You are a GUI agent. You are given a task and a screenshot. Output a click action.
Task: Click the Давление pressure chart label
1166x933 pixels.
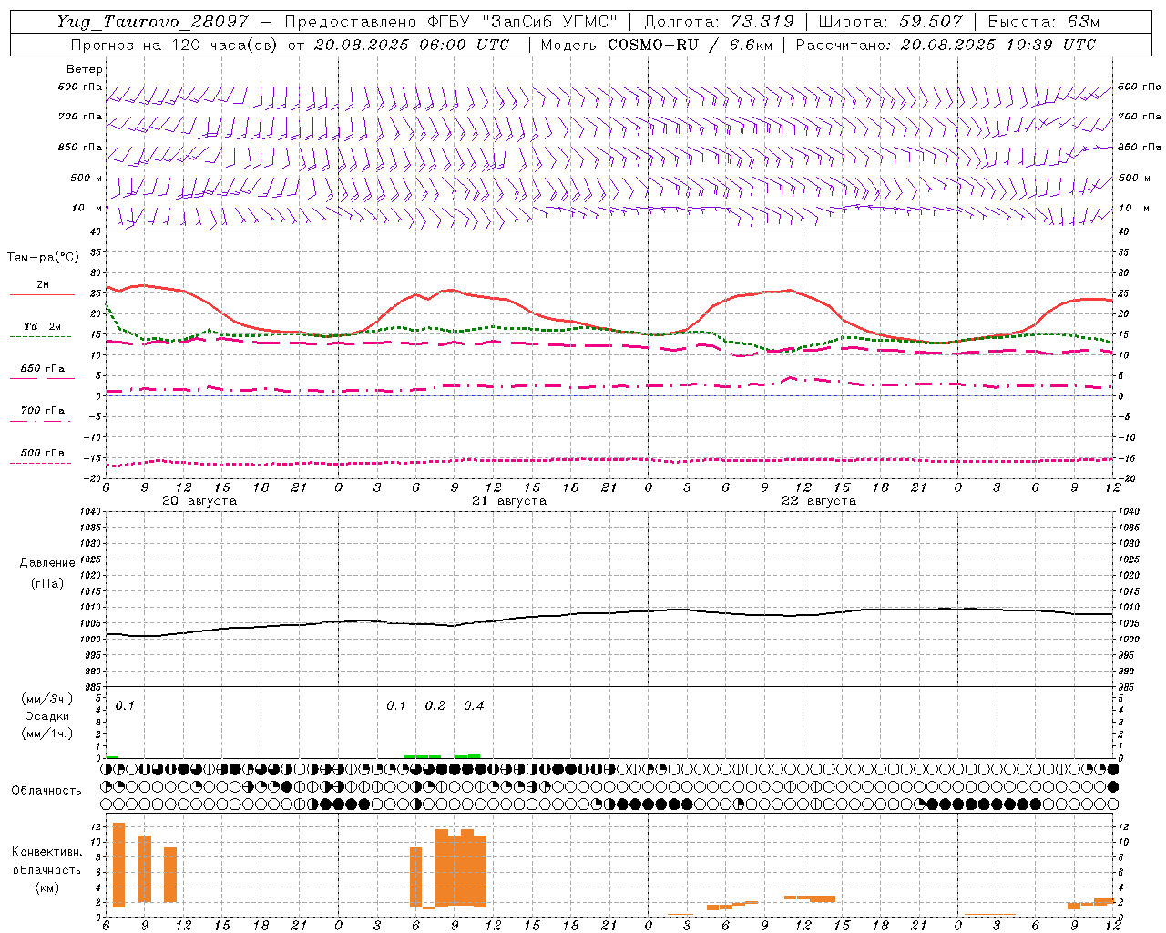coord(47,563)
